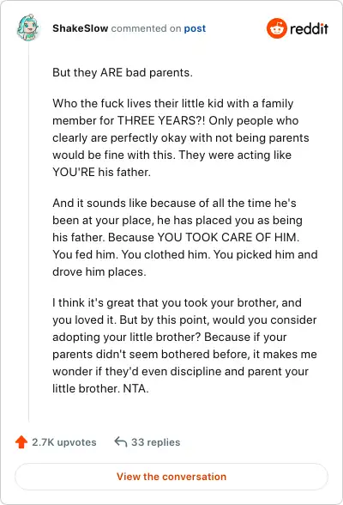Click the paragraph about adopting your little brother

[185, 345]
